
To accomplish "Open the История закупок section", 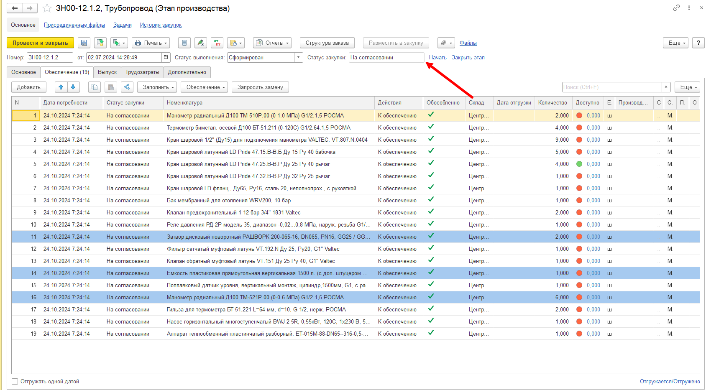I will 161,25.
